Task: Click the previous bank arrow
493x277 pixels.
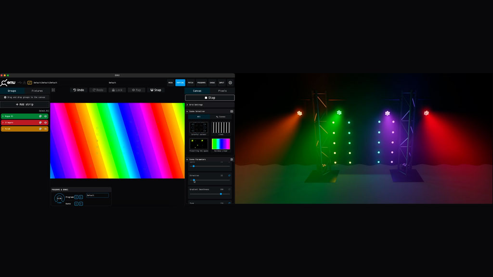Action: click(76, 204)
